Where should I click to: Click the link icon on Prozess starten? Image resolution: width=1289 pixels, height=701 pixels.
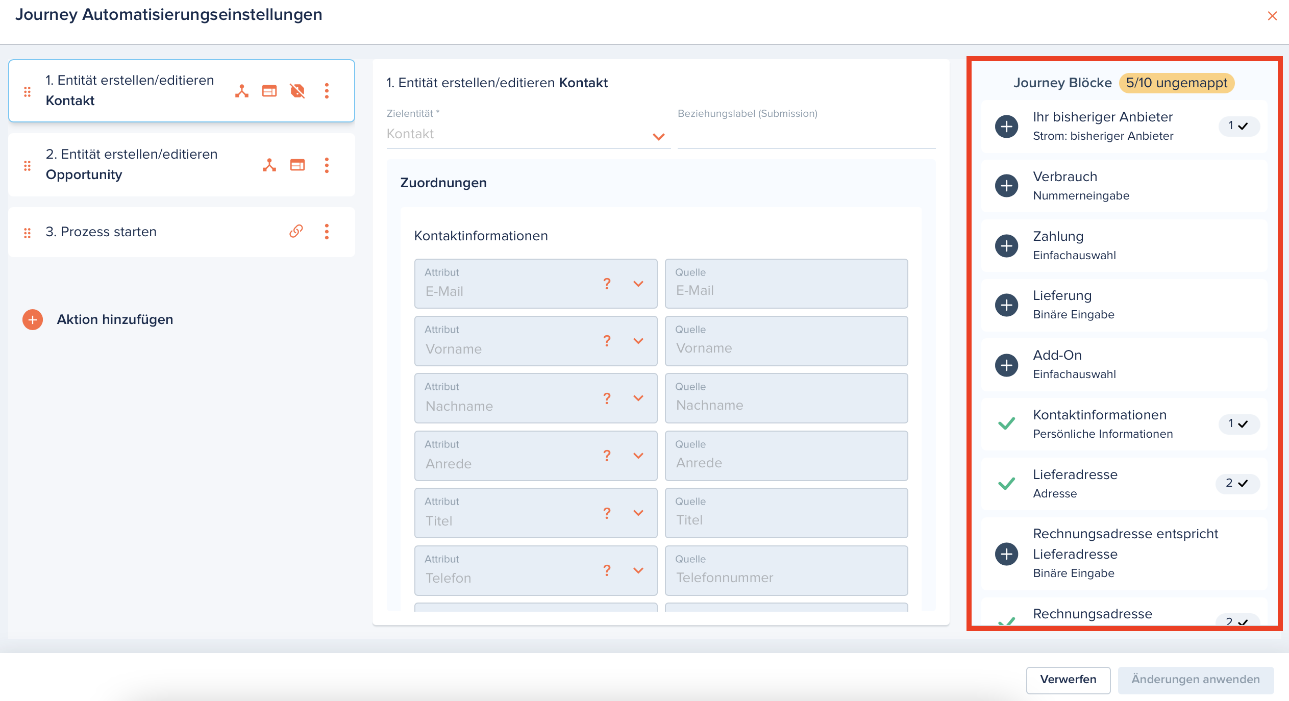pyautogui.click(x=296, y=231)
